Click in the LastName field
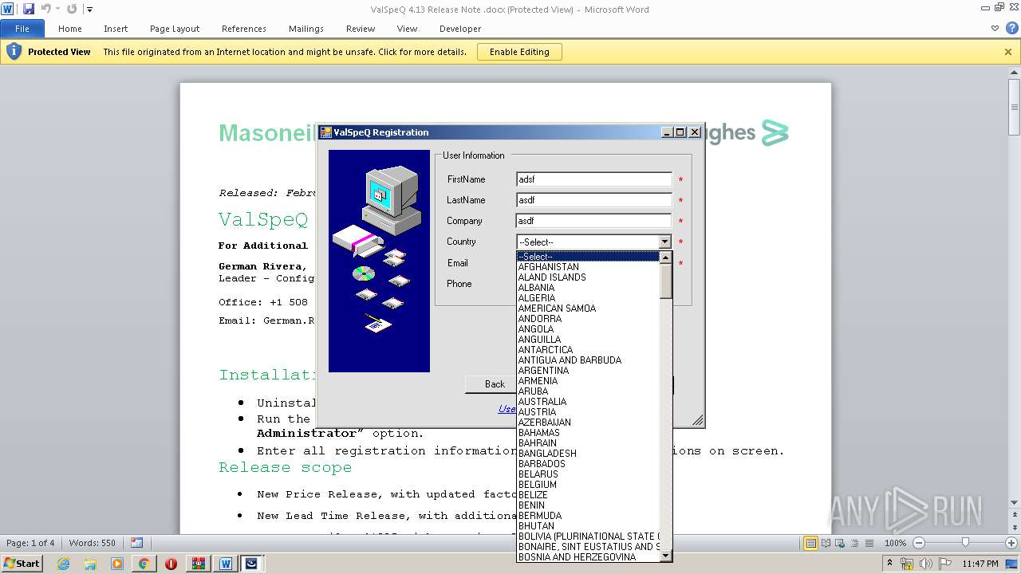 click(594, 200)
